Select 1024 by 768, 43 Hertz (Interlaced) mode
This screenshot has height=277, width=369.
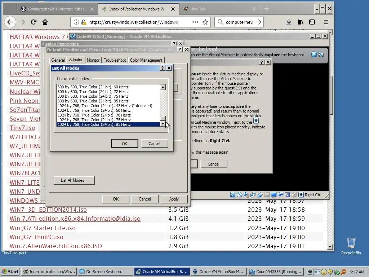108,106
